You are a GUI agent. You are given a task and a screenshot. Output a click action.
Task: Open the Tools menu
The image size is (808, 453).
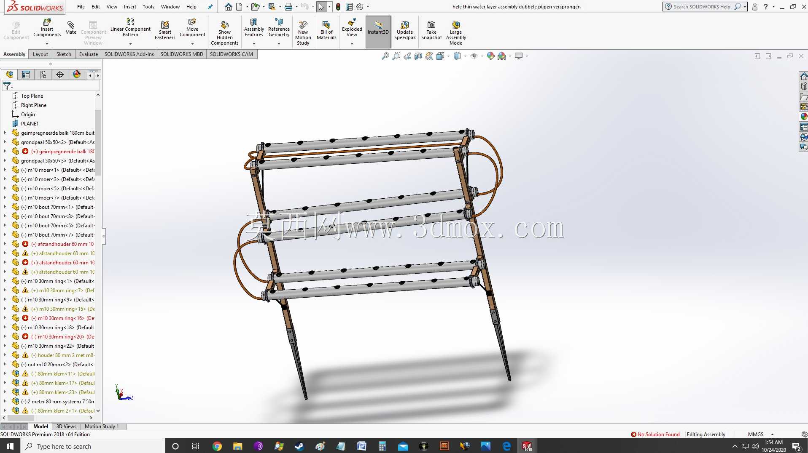click(148, 7)
